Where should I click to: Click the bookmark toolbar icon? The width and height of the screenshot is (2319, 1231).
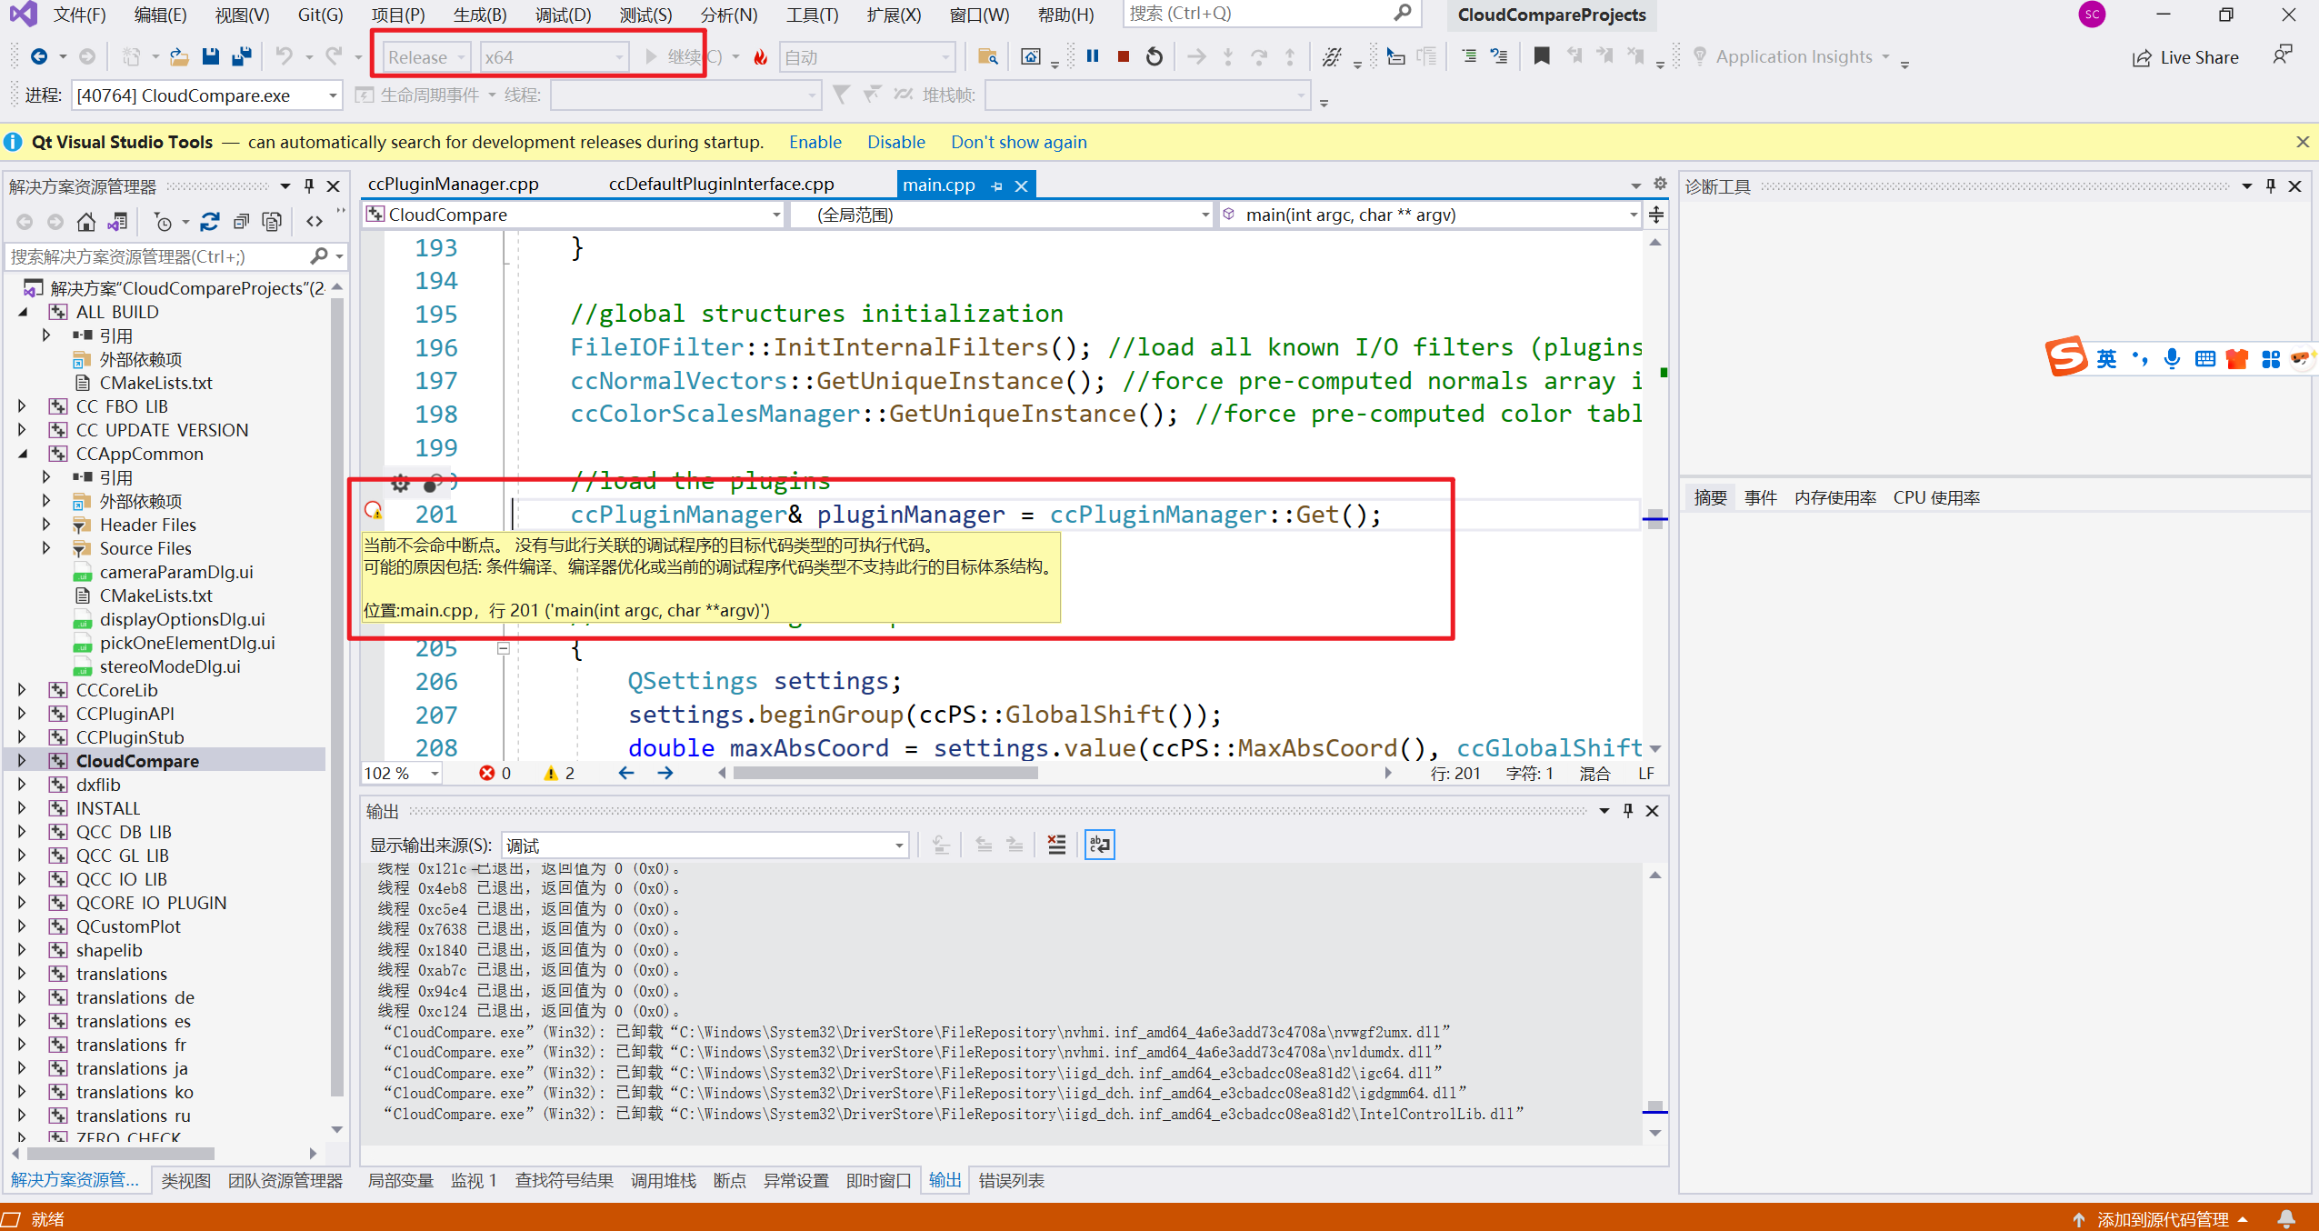coord(1542,56)
